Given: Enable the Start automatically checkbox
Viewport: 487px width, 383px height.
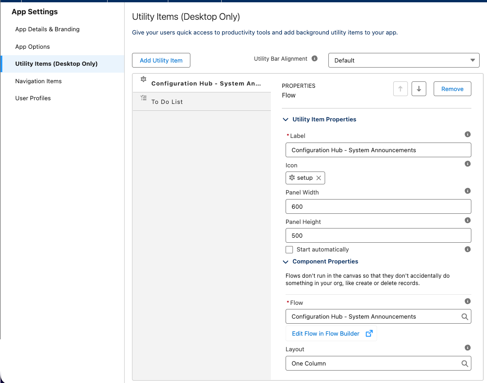Looking at the screenshot, I should [x=289, y=249].
